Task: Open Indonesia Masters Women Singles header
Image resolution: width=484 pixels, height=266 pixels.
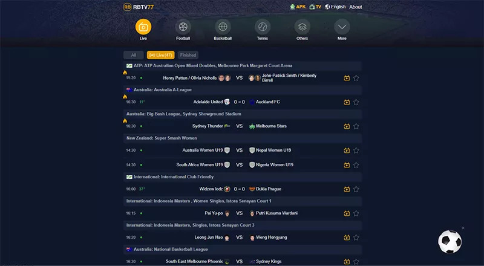Action: pos(243,201)
